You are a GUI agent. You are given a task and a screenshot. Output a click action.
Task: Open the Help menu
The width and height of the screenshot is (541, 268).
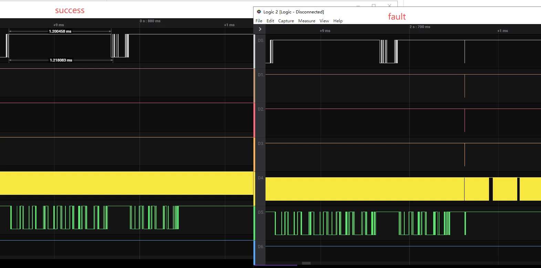coord(338,21)
